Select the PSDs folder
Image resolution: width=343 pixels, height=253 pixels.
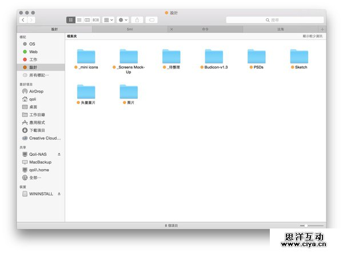pos(257,56)
